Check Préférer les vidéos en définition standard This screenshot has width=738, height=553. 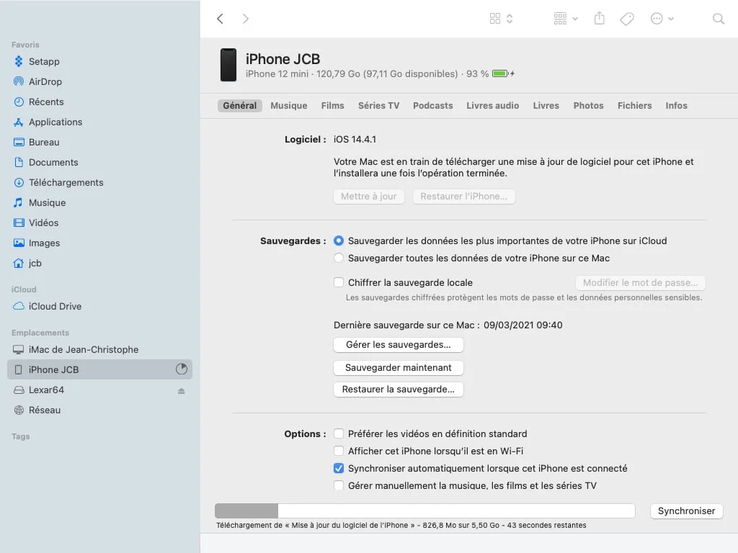click(x=339, y=433)
